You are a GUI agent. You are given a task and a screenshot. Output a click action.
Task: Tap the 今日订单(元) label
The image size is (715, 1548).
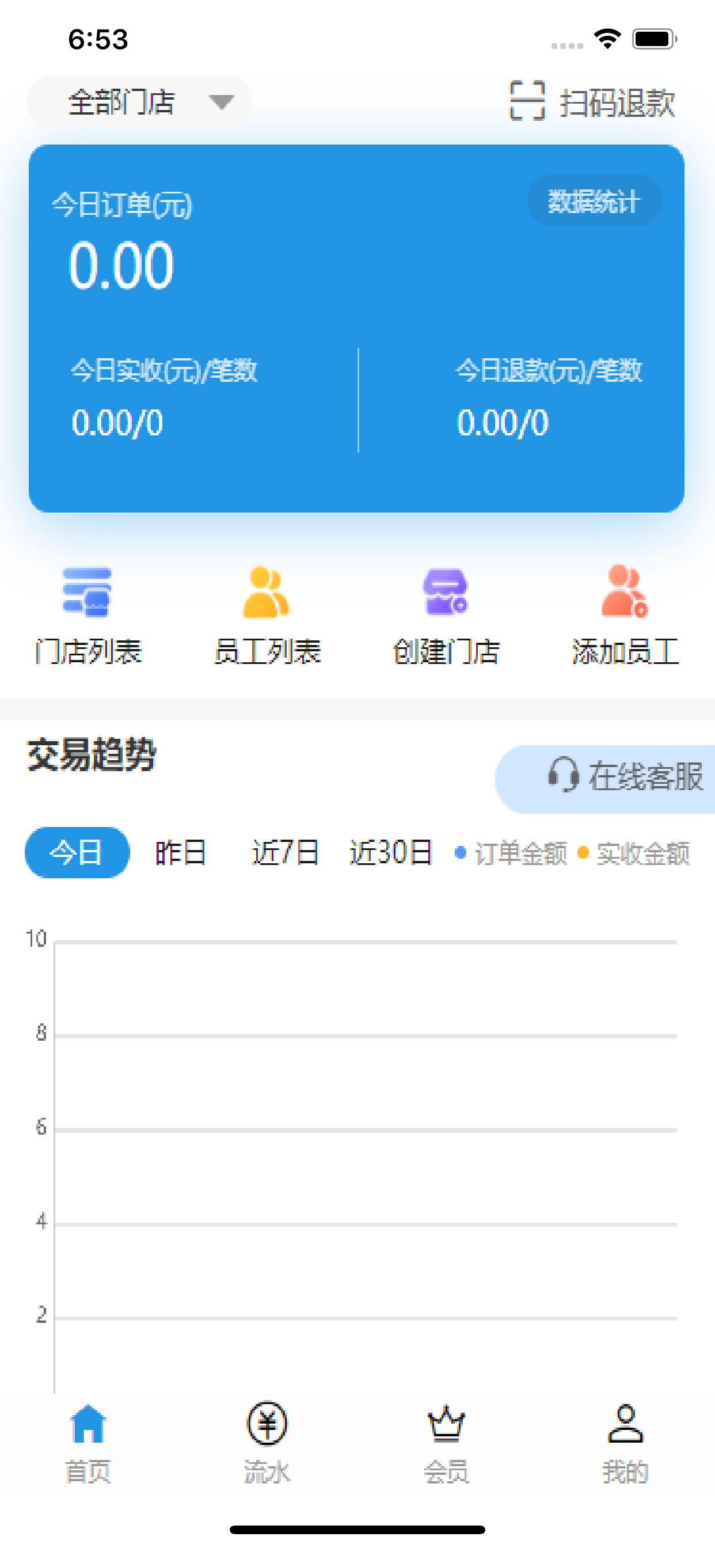tap(122, 205)
